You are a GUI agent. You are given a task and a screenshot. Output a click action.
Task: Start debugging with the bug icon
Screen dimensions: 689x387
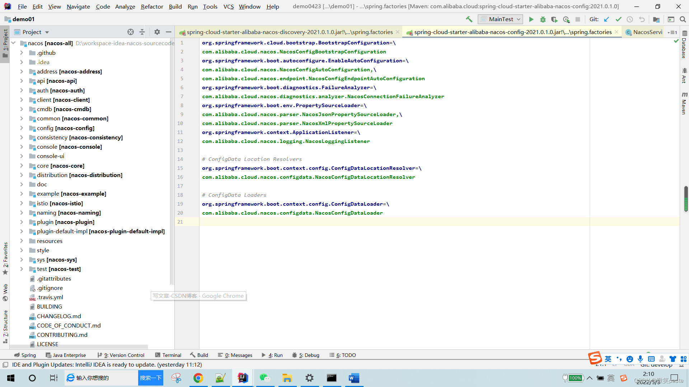tap(543, 19)
